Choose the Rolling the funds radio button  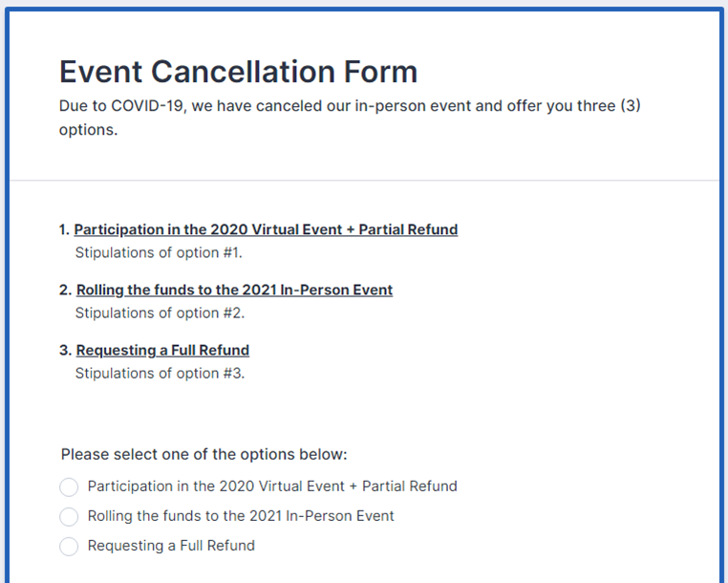[69, 517]
